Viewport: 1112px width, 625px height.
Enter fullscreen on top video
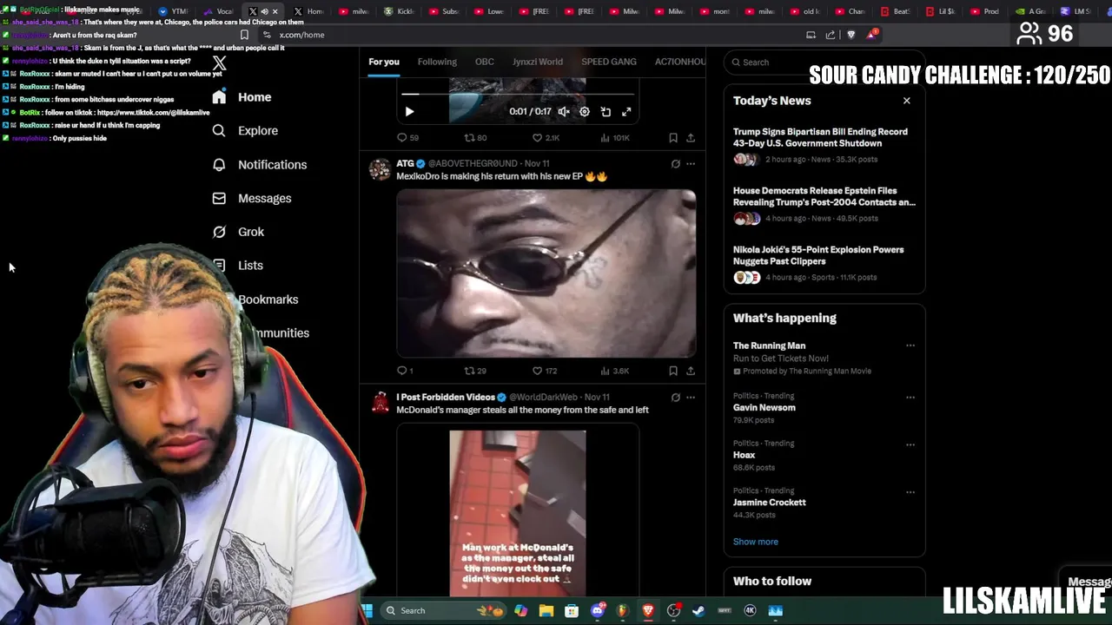(626, 111)
